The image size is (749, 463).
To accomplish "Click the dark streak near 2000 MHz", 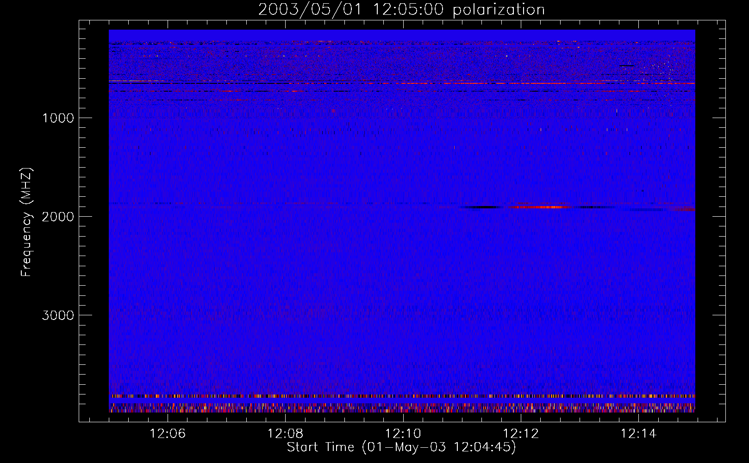I will tap(481, 207).
